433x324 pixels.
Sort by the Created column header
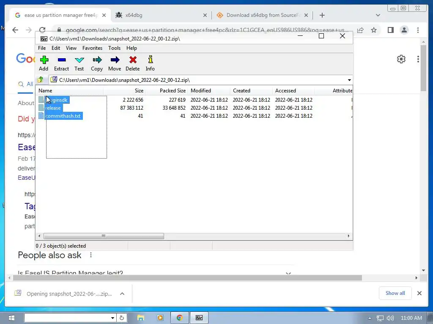[252, 91]
